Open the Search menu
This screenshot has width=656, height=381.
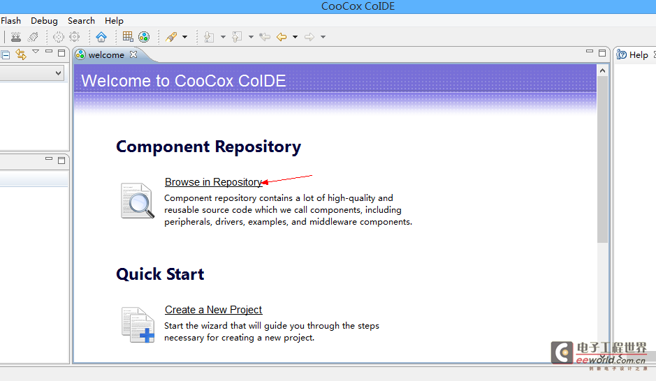[81, 21]
